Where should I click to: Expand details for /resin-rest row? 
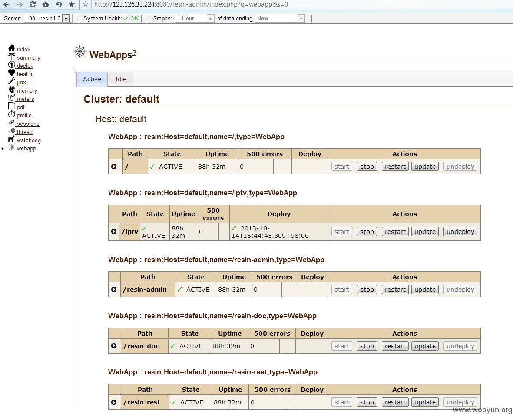(x=114, y=402)
